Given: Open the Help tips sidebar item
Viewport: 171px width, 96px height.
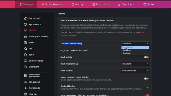Looking at the screenshot, I should pyautogui.click(x=31, y=94).
